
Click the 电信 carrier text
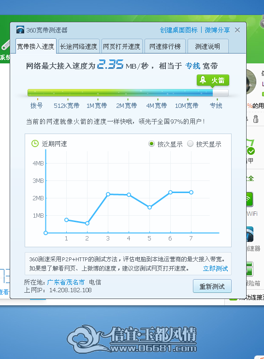[95, 282]
